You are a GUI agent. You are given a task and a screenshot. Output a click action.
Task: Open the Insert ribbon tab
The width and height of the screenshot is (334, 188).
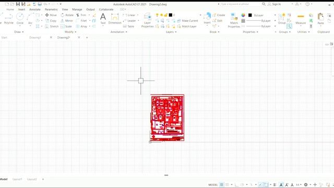[21, 9]
